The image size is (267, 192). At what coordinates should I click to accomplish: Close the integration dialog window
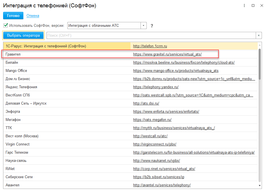262,6
